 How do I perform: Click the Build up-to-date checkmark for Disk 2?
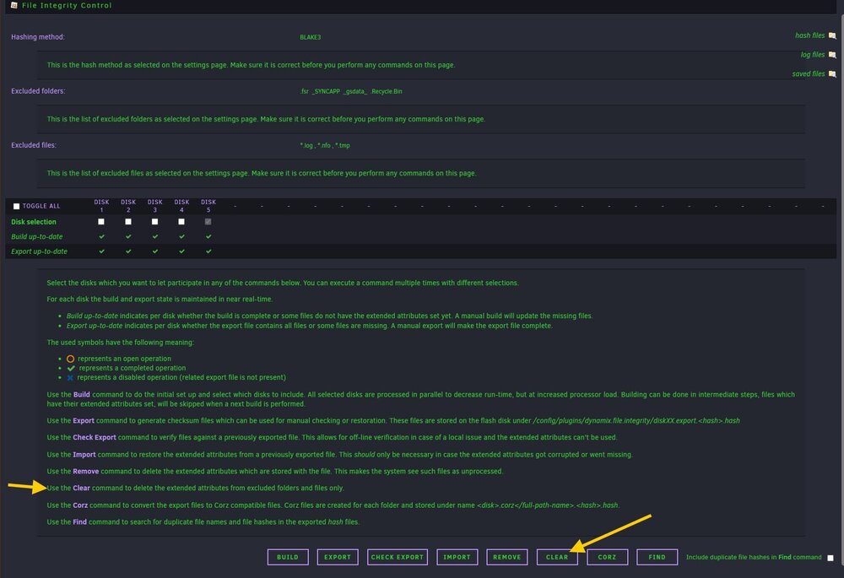pos(128,237)
